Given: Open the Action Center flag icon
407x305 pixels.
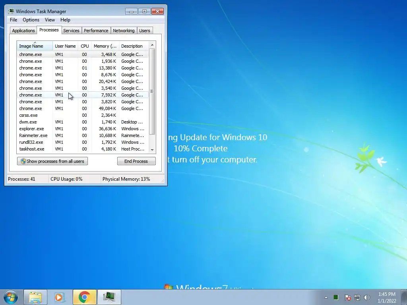Looking at the screenshot, I should click(347, 297).
